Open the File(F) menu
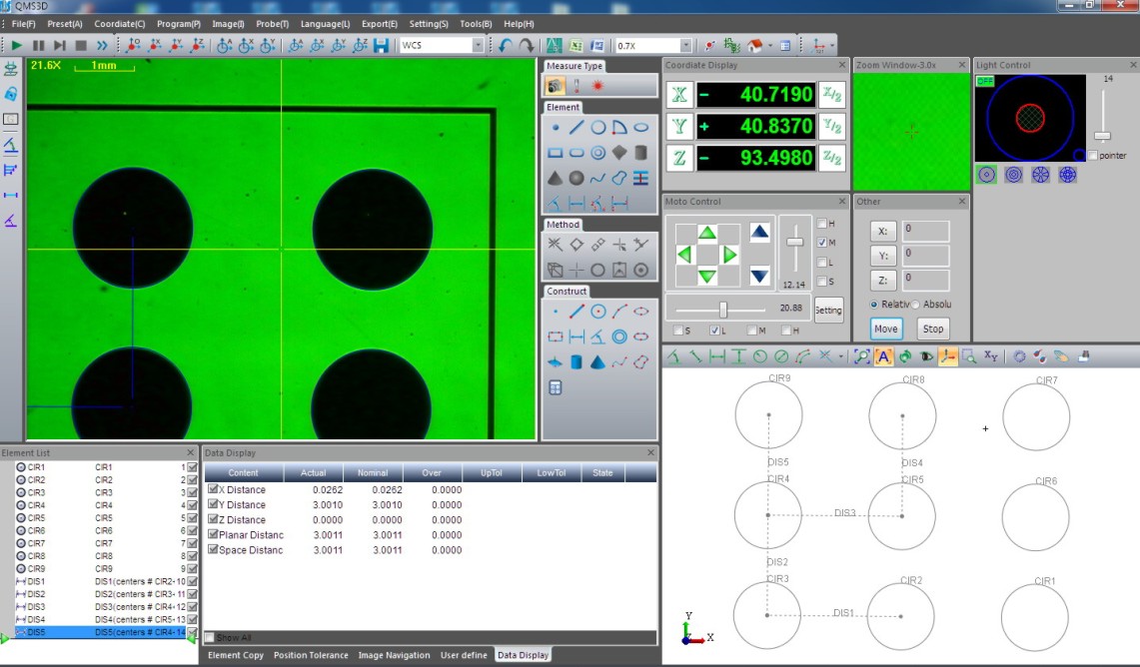The width and height of the screenshot is (1140, 667). [23, 24]
